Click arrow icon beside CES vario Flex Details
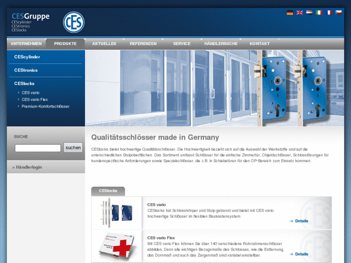This screenshot has width=351, height=263. point(291,254)
